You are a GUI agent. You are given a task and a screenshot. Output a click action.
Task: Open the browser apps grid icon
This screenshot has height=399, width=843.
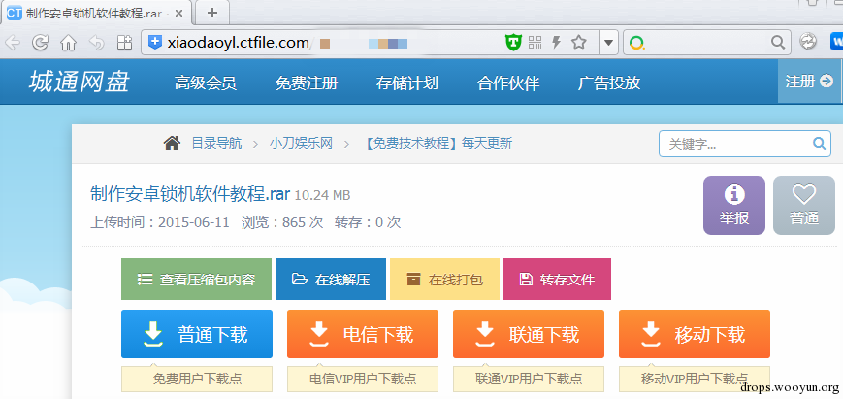[125, 43]
